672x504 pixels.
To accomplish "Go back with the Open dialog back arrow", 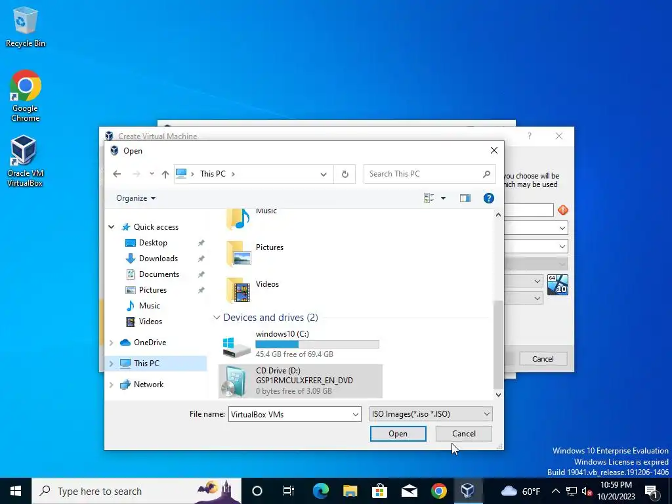I will 117,174.
